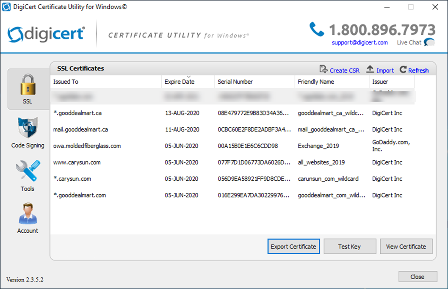This screenshot has height=289, width=448.
Task: Click the Import link
Action: pos(385,71)
